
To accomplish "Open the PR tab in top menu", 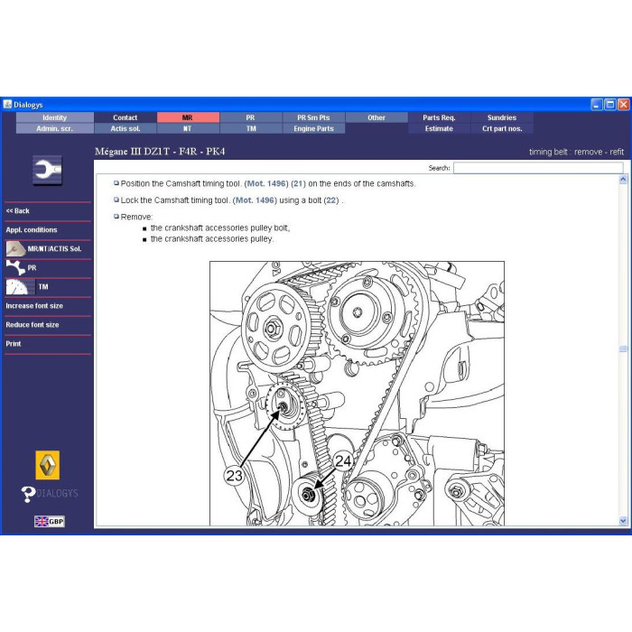I will (251, 117).
